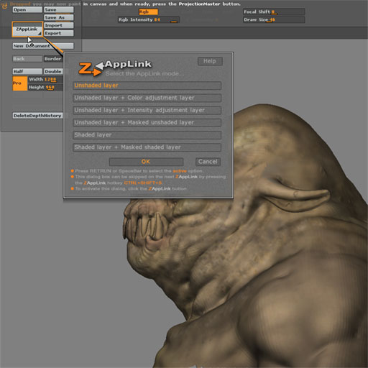Click the Export button
The height and width of the screenshot is (368, 368).
click(59, 33)
